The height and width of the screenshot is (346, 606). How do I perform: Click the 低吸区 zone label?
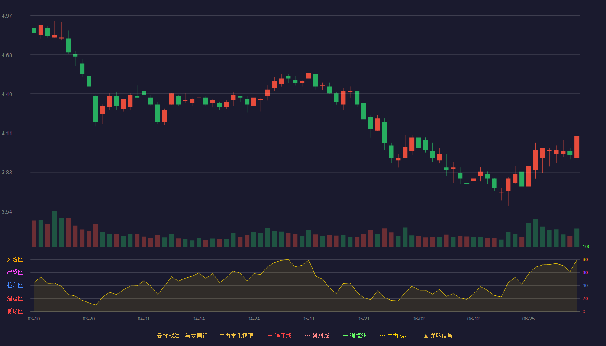(x=15, y=311)
